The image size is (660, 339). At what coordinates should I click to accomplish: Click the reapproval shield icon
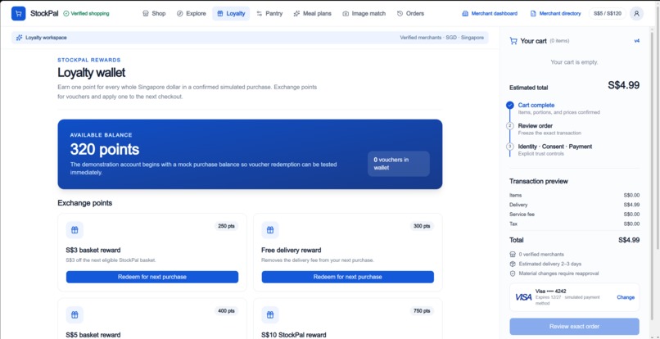pyautogui.click(x=513, y=273)
